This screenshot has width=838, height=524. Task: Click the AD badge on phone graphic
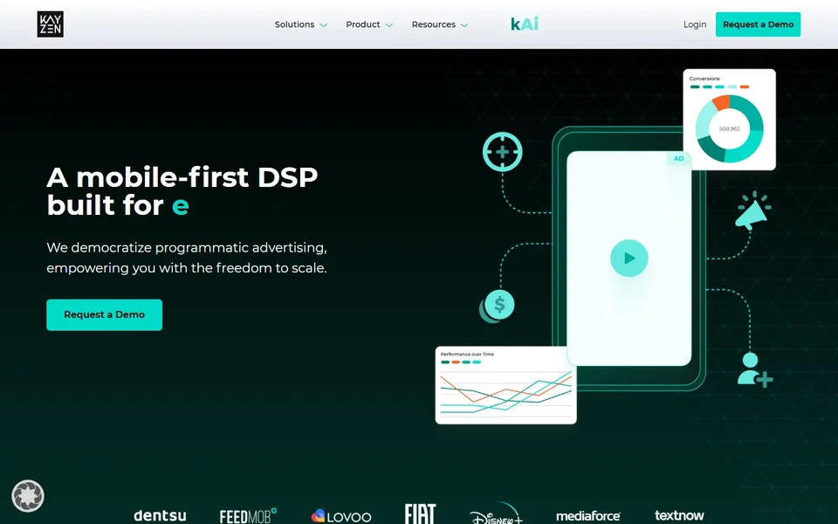tap(679, 159)
